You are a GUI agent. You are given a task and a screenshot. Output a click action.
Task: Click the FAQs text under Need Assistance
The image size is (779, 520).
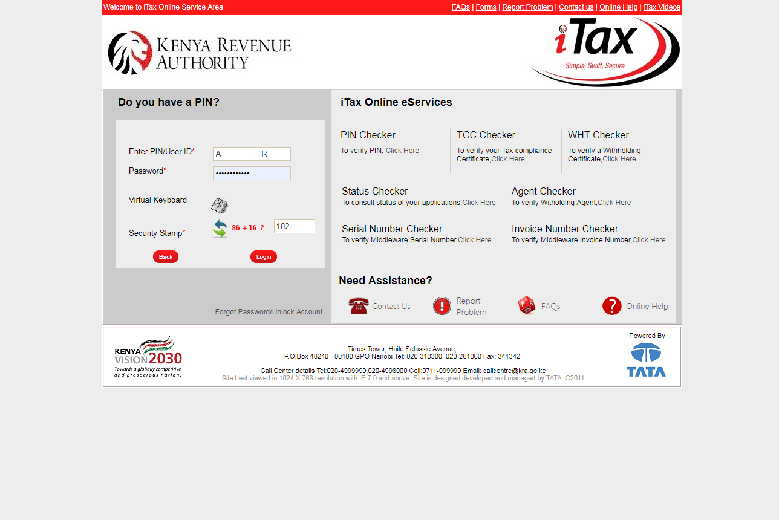coord(551,306)
